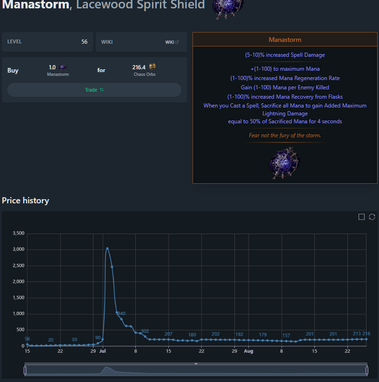This screenshot has width=379, height=382.
Task: Click the '(5-10)% increased Spell Damage' line
Action: pyautogui.click(x=285, y=55)
